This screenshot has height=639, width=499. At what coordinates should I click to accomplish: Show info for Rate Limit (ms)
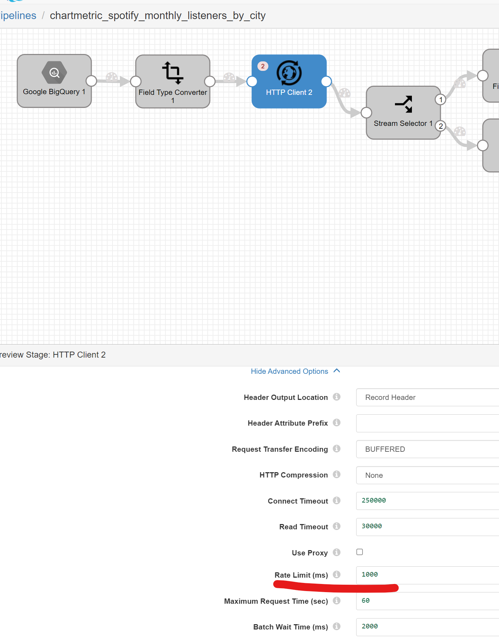337,574
